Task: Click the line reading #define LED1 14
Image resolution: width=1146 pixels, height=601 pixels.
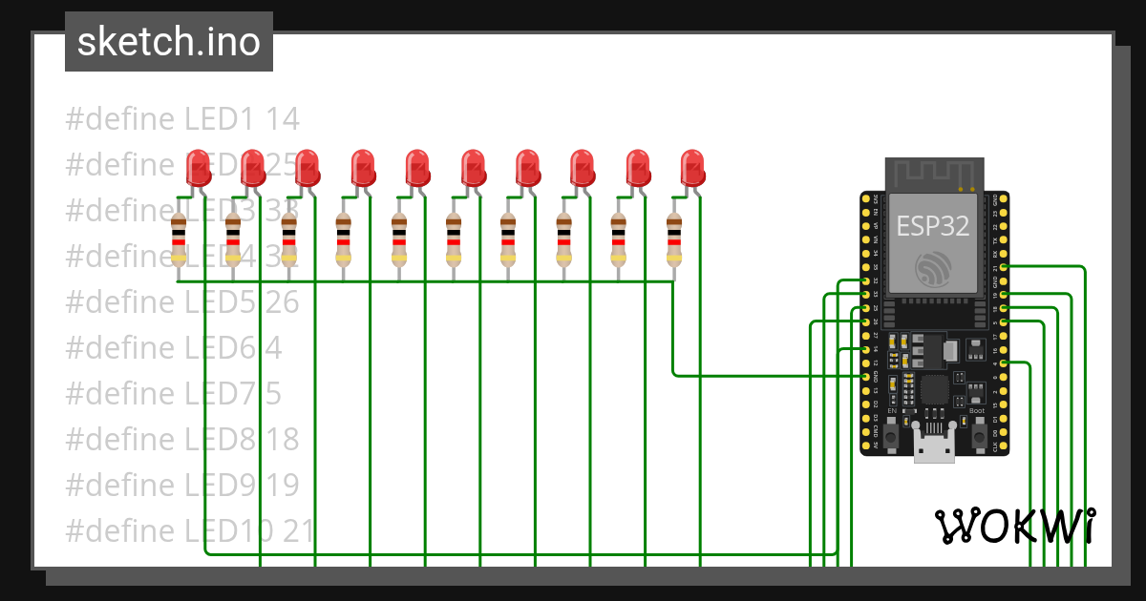Action: click(x=181, y=118)
